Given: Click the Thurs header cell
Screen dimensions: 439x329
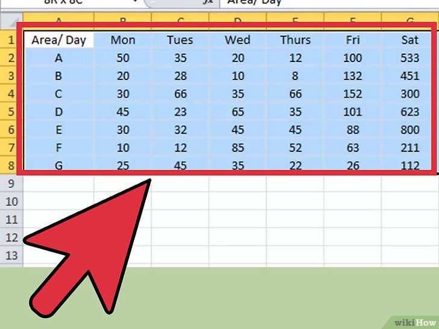Looking at the screenshot, I should [295, 40].
